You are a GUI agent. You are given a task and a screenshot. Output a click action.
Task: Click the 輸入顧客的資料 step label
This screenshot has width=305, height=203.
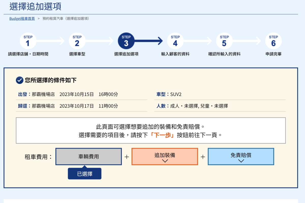[x=175, y=54]
